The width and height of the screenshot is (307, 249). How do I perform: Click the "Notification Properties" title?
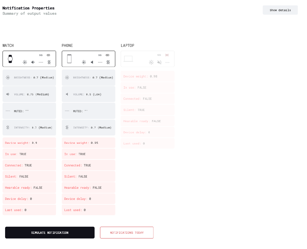click(x=28, y=8)
